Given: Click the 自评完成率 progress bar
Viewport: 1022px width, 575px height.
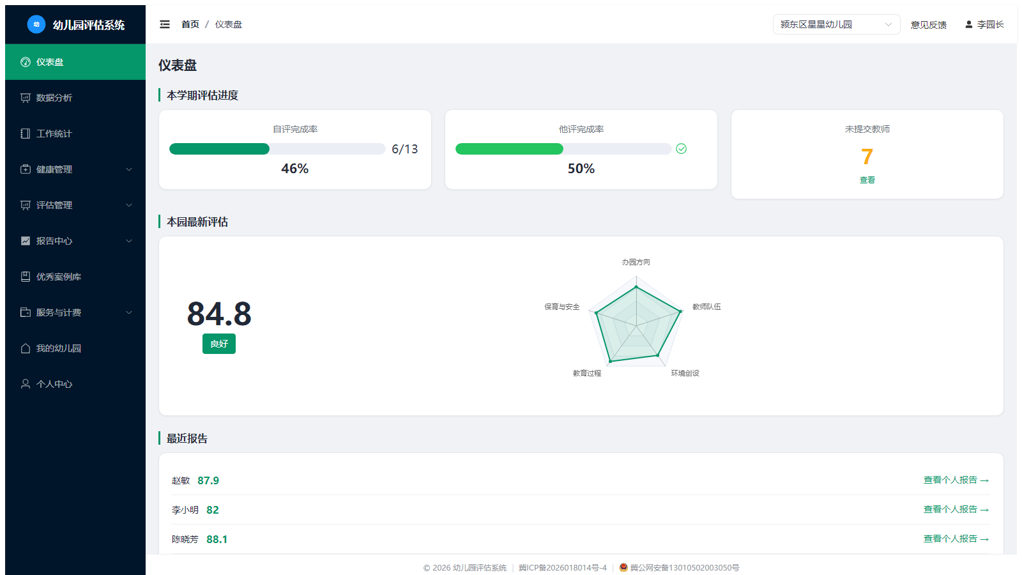Looking at the screenshot, I should click(x=277, y=149).
